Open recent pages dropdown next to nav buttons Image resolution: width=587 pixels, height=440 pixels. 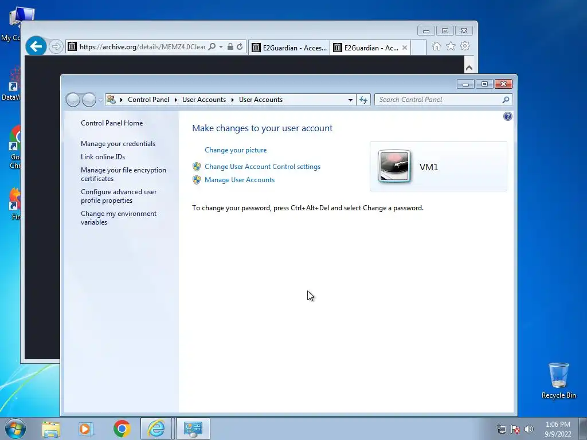pyautogui.click(x=100, y=100)
